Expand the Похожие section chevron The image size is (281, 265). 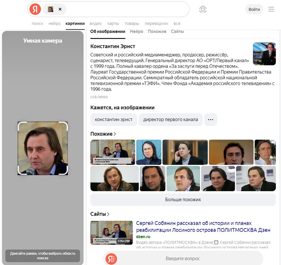[115, 134]
